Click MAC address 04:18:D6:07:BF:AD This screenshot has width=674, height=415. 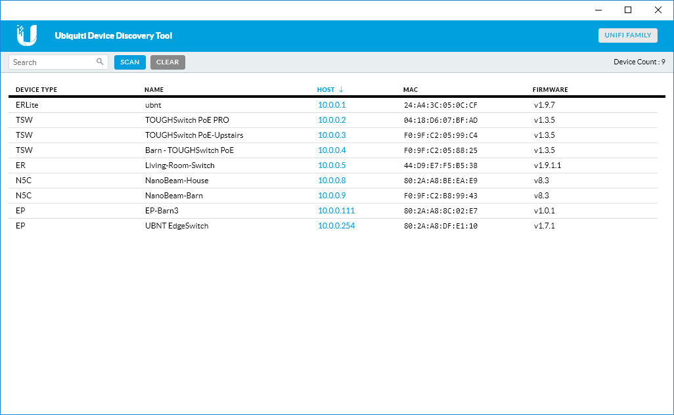pyautogui.click(x=441, y=120)
